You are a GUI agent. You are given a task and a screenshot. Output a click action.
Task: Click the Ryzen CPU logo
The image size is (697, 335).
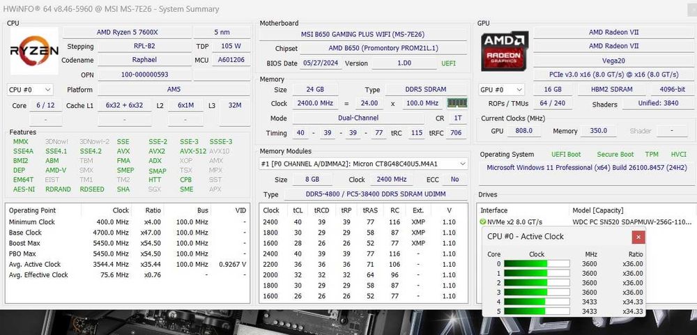(x=34, y=51)
